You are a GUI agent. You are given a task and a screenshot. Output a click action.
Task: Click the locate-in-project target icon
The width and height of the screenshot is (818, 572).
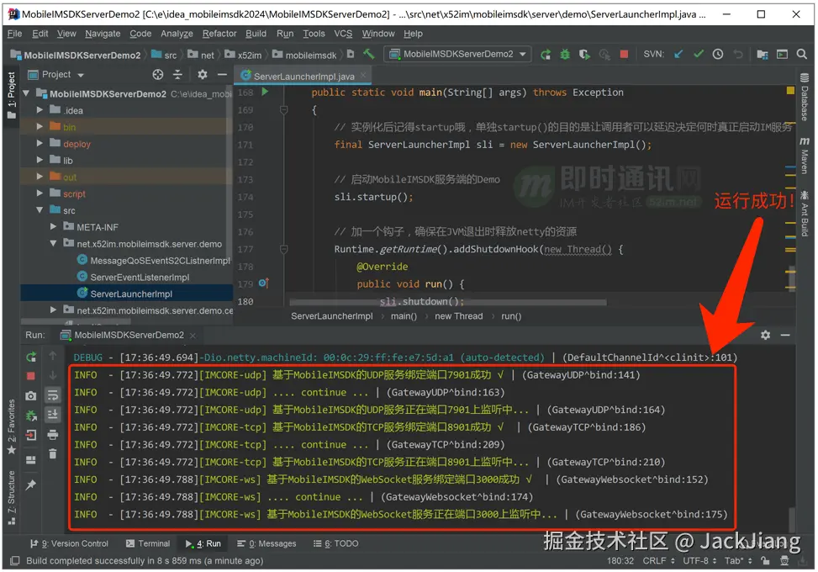157,75
